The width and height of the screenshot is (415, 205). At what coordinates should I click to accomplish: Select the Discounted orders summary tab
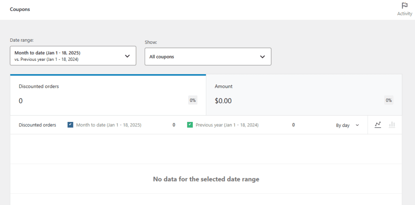(108, 95)
